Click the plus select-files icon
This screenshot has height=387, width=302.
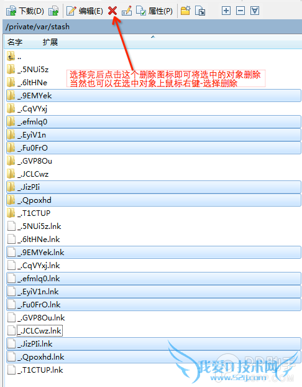tap(226, 11)
